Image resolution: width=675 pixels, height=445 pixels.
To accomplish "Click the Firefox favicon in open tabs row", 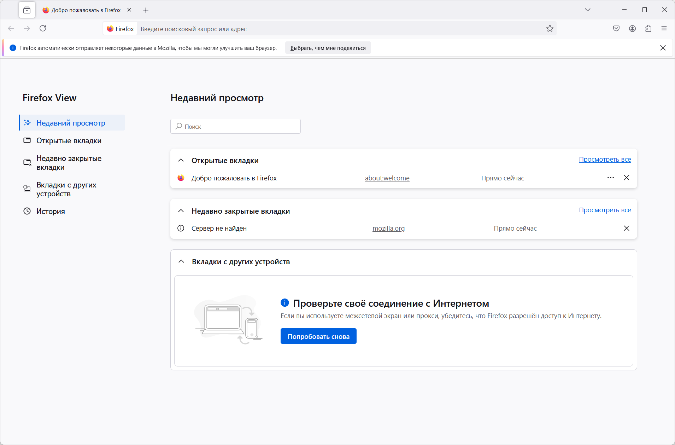I will pyautogui.click(x=181, y=178).
